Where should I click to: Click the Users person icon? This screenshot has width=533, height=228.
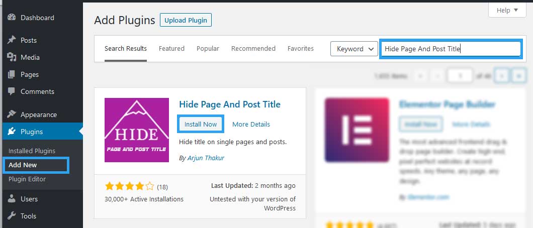tap(12, 199)
